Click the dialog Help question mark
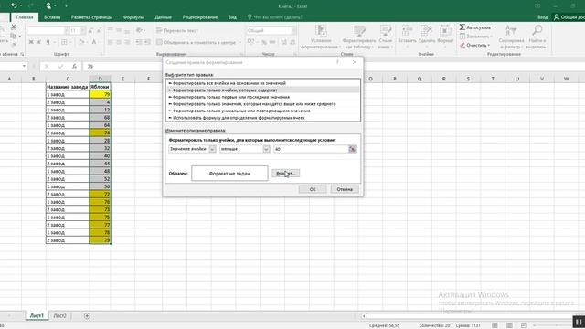Viewport: 585px width, 329px height. coord(337,62)
